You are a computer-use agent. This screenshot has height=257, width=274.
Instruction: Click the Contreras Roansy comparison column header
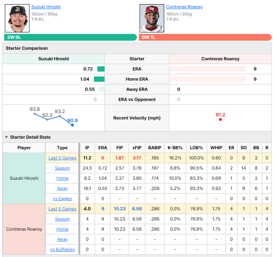[220, 59]
